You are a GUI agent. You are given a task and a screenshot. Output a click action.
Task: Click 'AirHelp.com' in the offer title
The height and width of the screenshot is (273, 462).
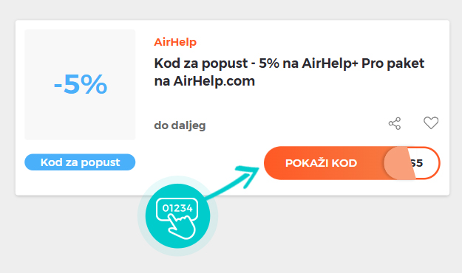coord(214,81)
